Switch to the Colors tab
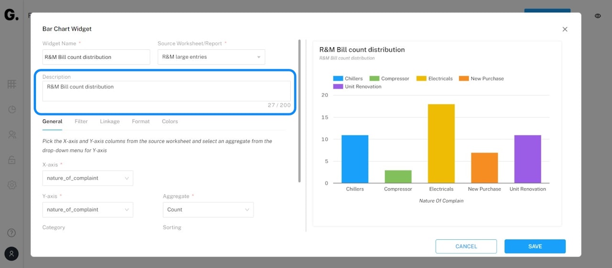 [170, 121]
